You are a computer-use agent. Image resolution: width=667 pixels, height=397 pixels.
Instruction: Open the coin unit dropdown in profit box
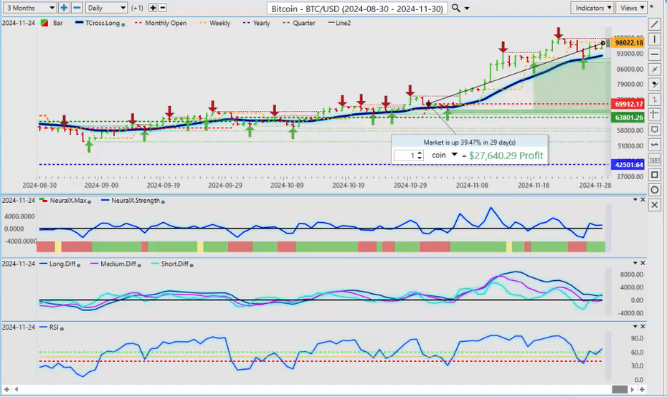coord(454,155)
